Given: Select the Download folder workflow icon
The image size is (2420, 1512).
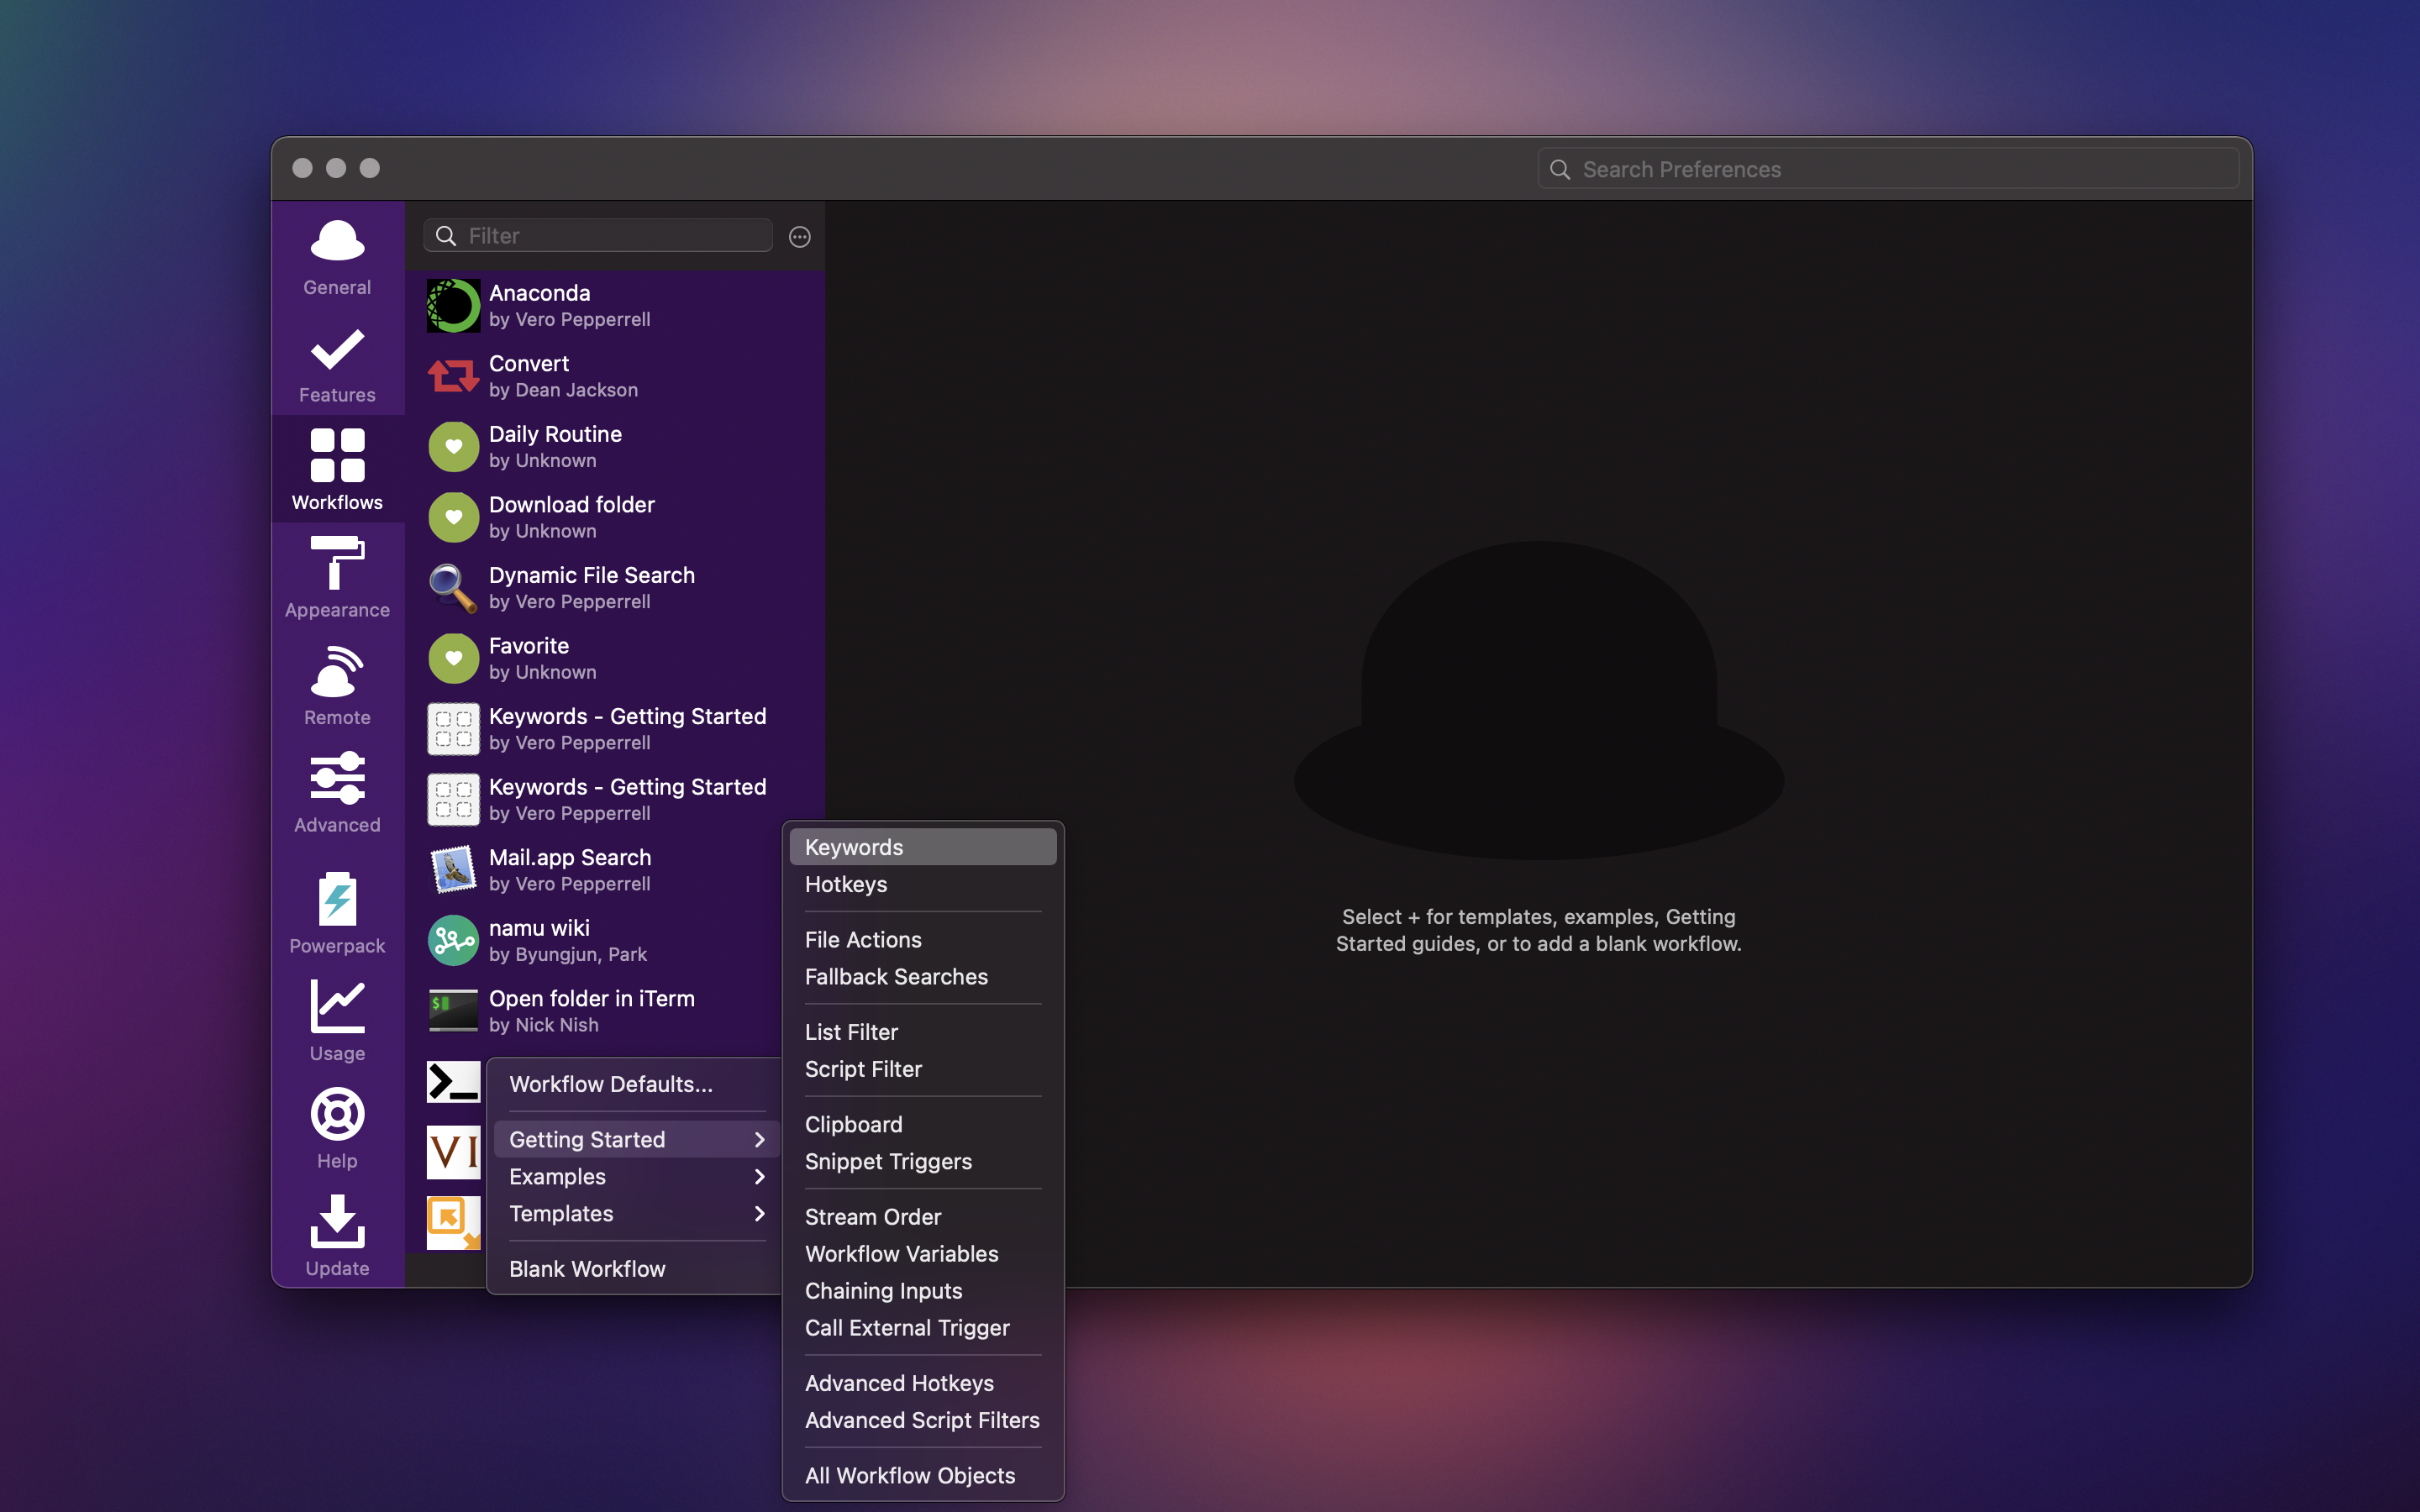Looking at the screenshot, I should click(x=453, y=517).
